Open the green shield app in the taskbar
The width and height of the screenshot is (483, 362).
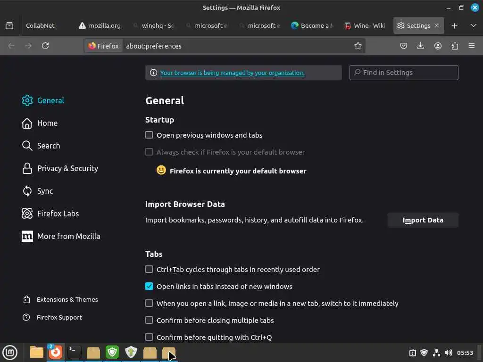pyautogui.click(x=112, y=352)
